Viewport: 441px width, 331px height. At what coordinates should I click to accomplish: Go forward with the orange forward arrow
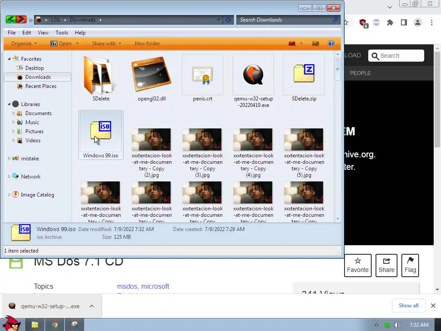click(22, 19)
